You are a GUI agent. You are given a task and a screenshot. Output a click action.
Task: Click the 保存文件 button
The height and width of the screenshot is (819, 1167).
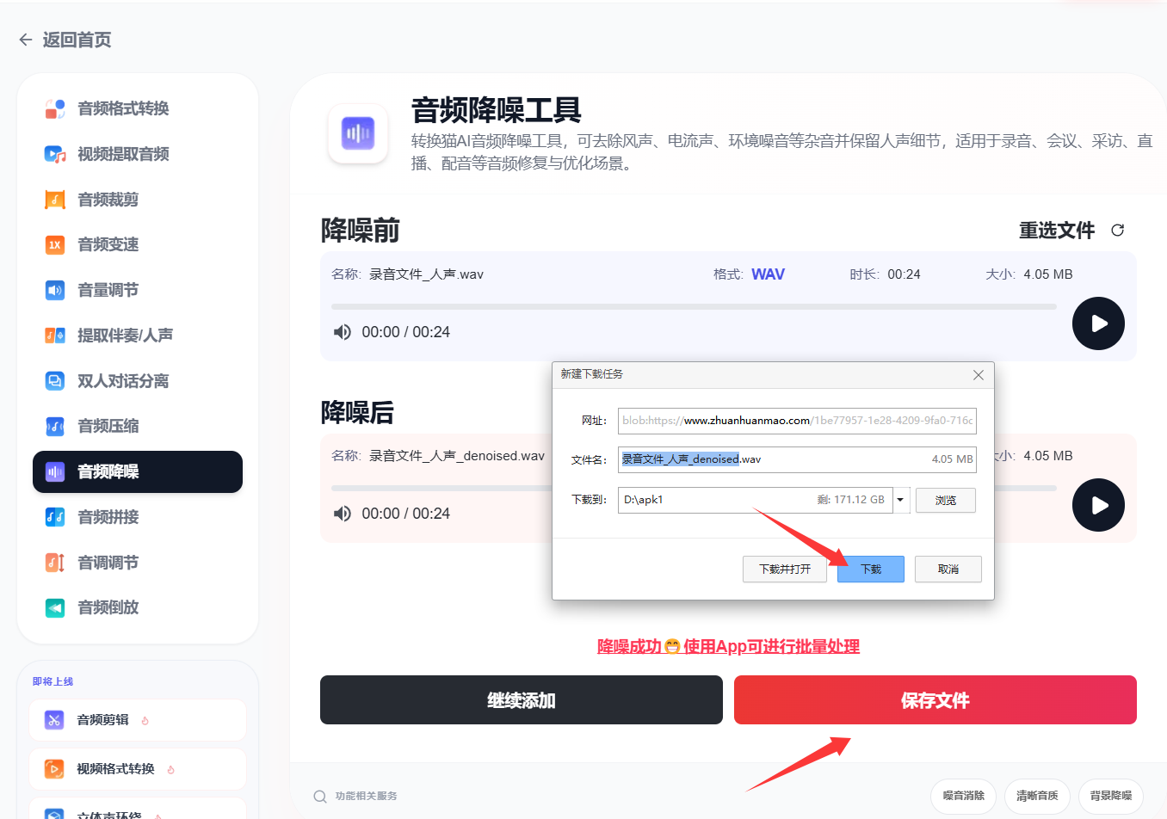point(935,700)
